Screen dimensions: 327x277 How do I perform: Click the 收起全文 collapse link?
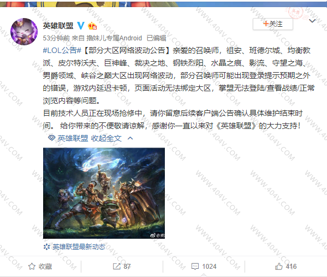(x=106, y=138)
